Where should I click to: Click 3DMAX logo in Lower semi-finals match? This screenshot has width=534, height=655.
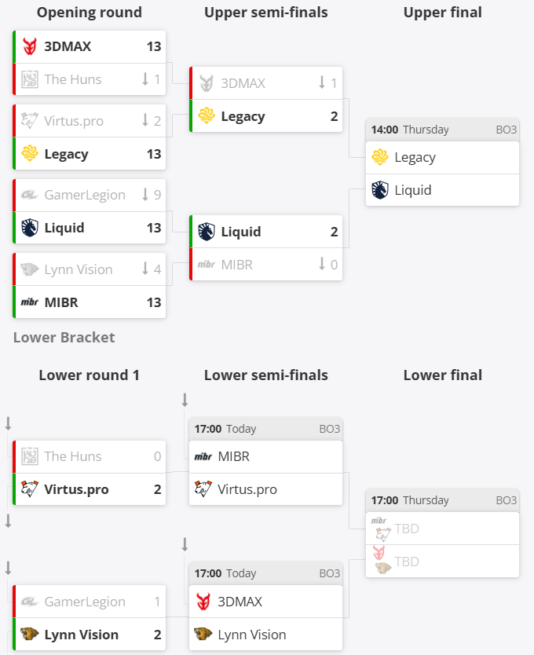tap(203, 602)
